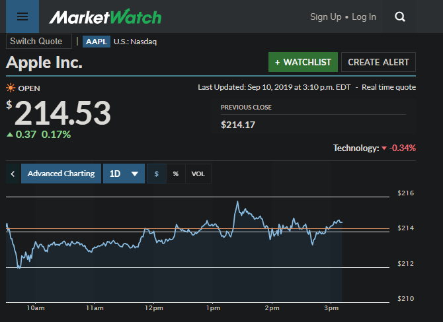Screen dimensions: 443x322
Task: Click the MarketWatch logo
Action: [105, 16]
